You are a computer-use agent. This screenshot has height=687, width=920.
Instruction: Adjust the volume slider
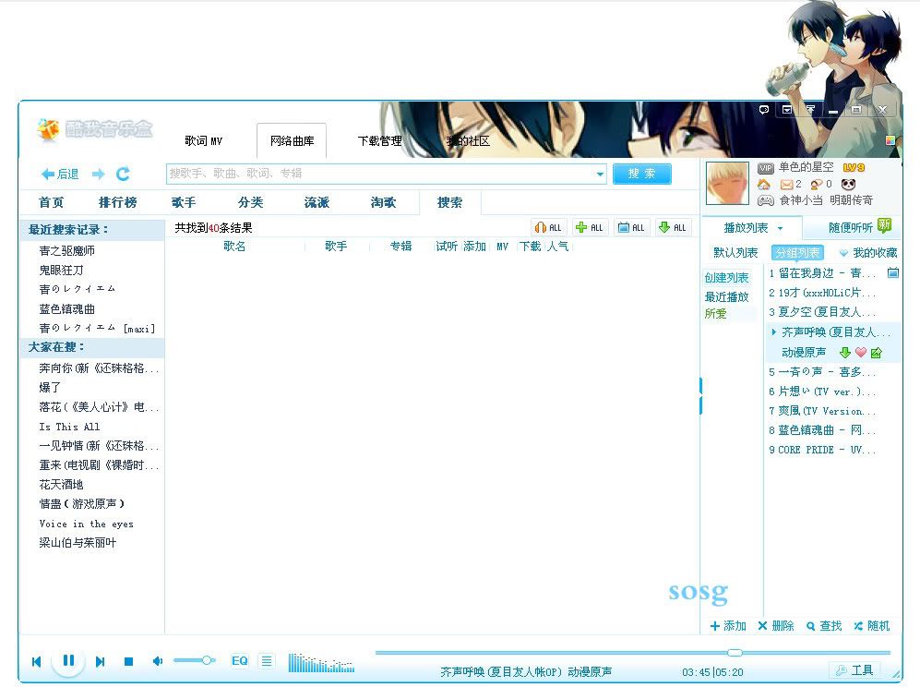tap(194, 660)
